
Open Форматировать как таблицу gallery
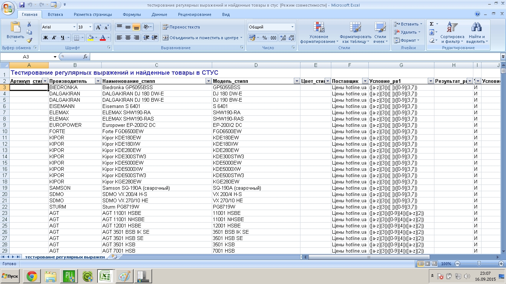(355, 33)
